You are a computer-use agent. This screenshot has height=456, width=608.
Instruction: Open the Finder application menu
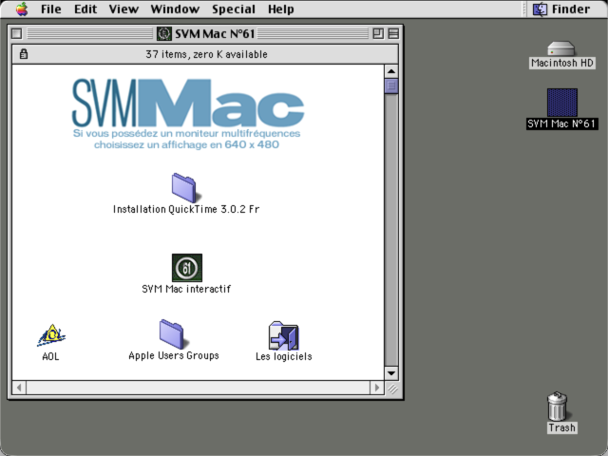point(561,9)
